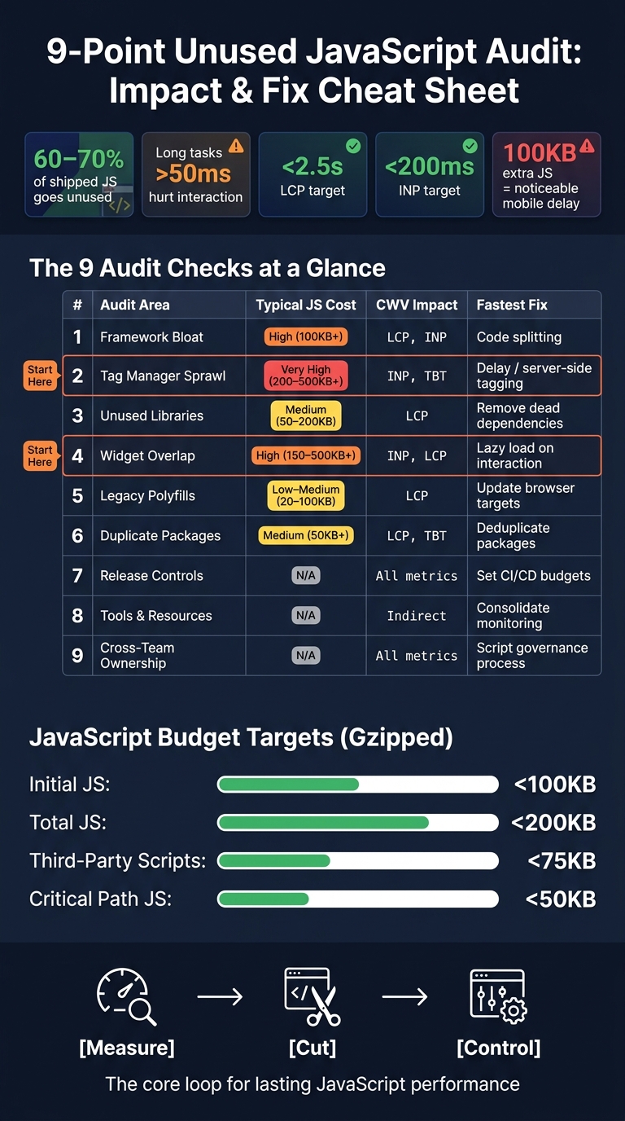Image resolution: width=625 pixels, height=1121 pixels.
Task: Click the [Measure] label
Action: [127, 1048]
